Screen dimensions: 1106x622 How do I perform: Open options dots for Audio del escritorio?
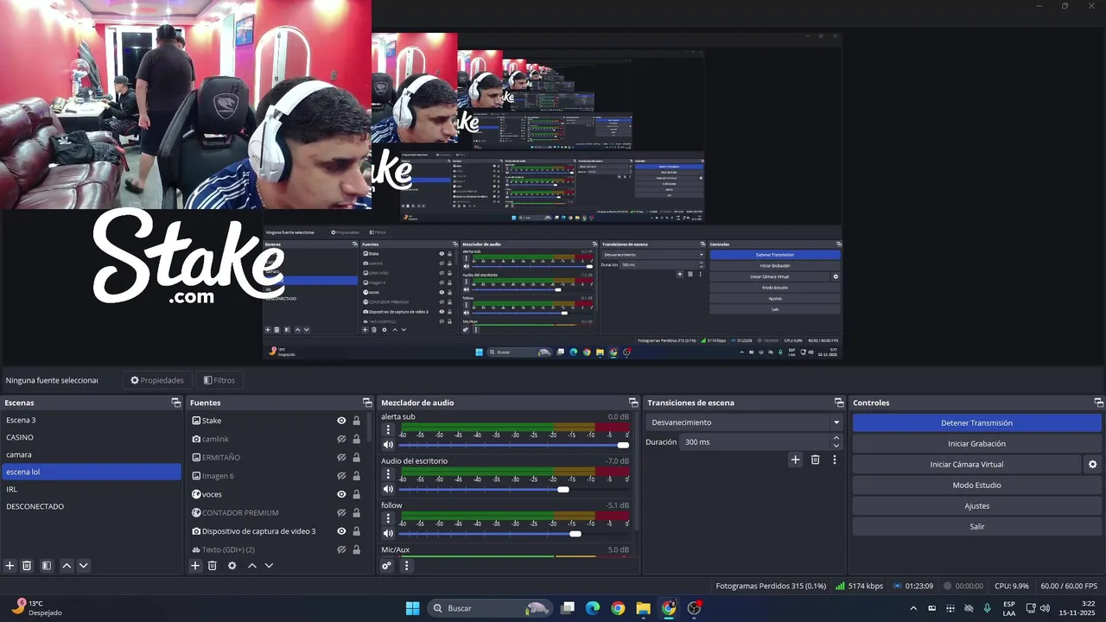coord(388,474)
